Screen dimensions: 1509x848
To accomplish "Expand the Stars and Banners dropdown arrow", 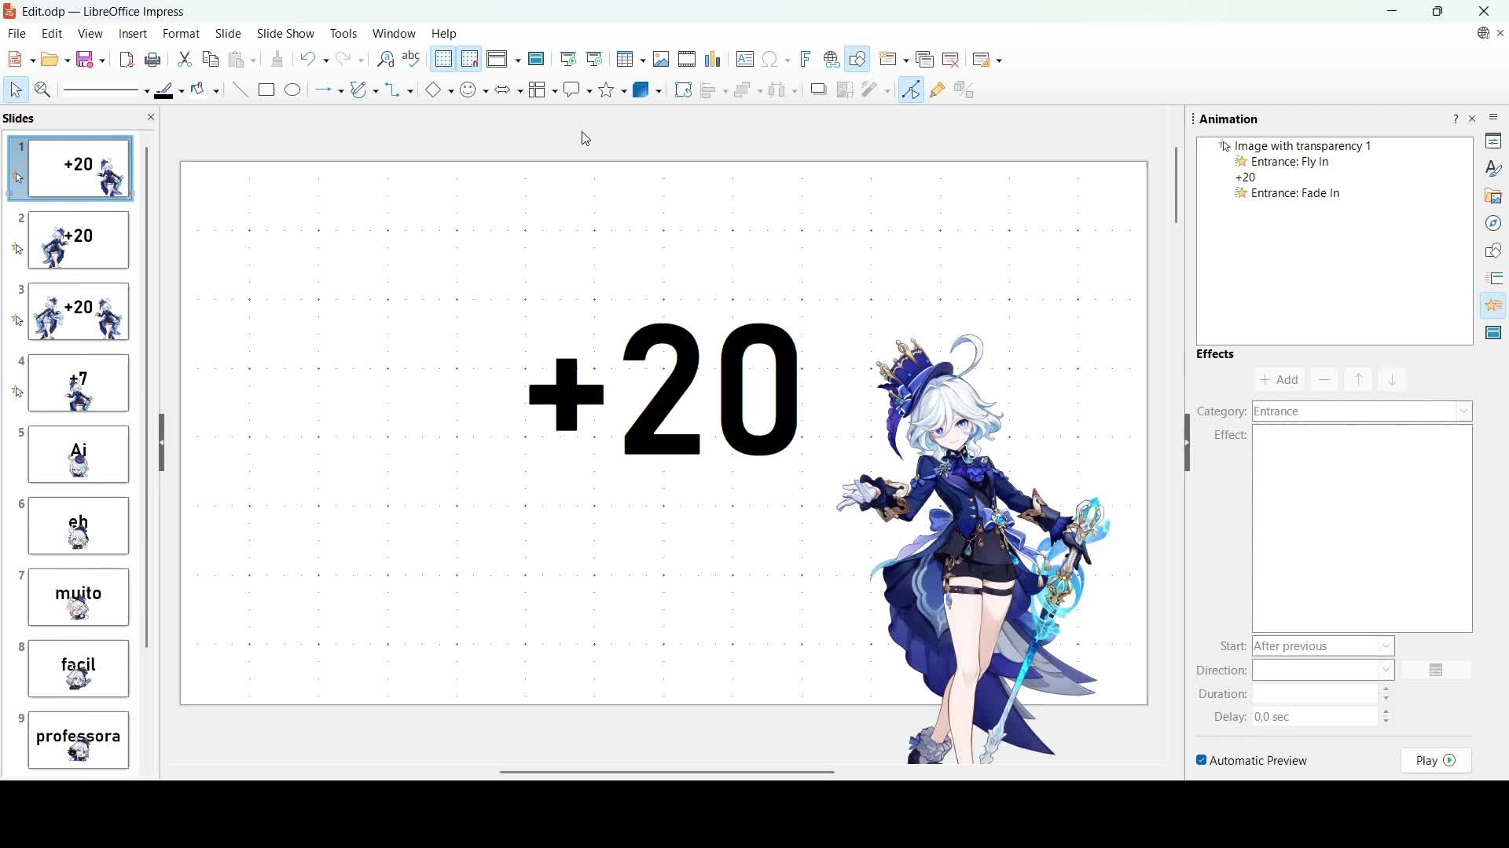I will tap(625, 92).
